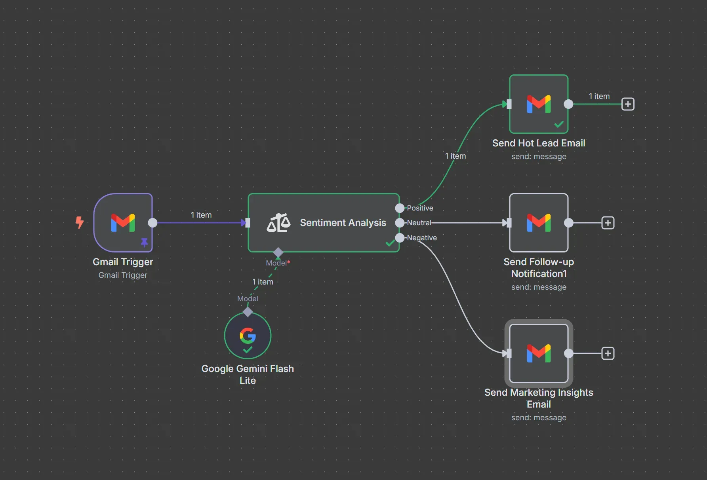Click the checkmark on Send Hot Lead Email
This screenshot has height=480, width=707.
click(558, 124)
